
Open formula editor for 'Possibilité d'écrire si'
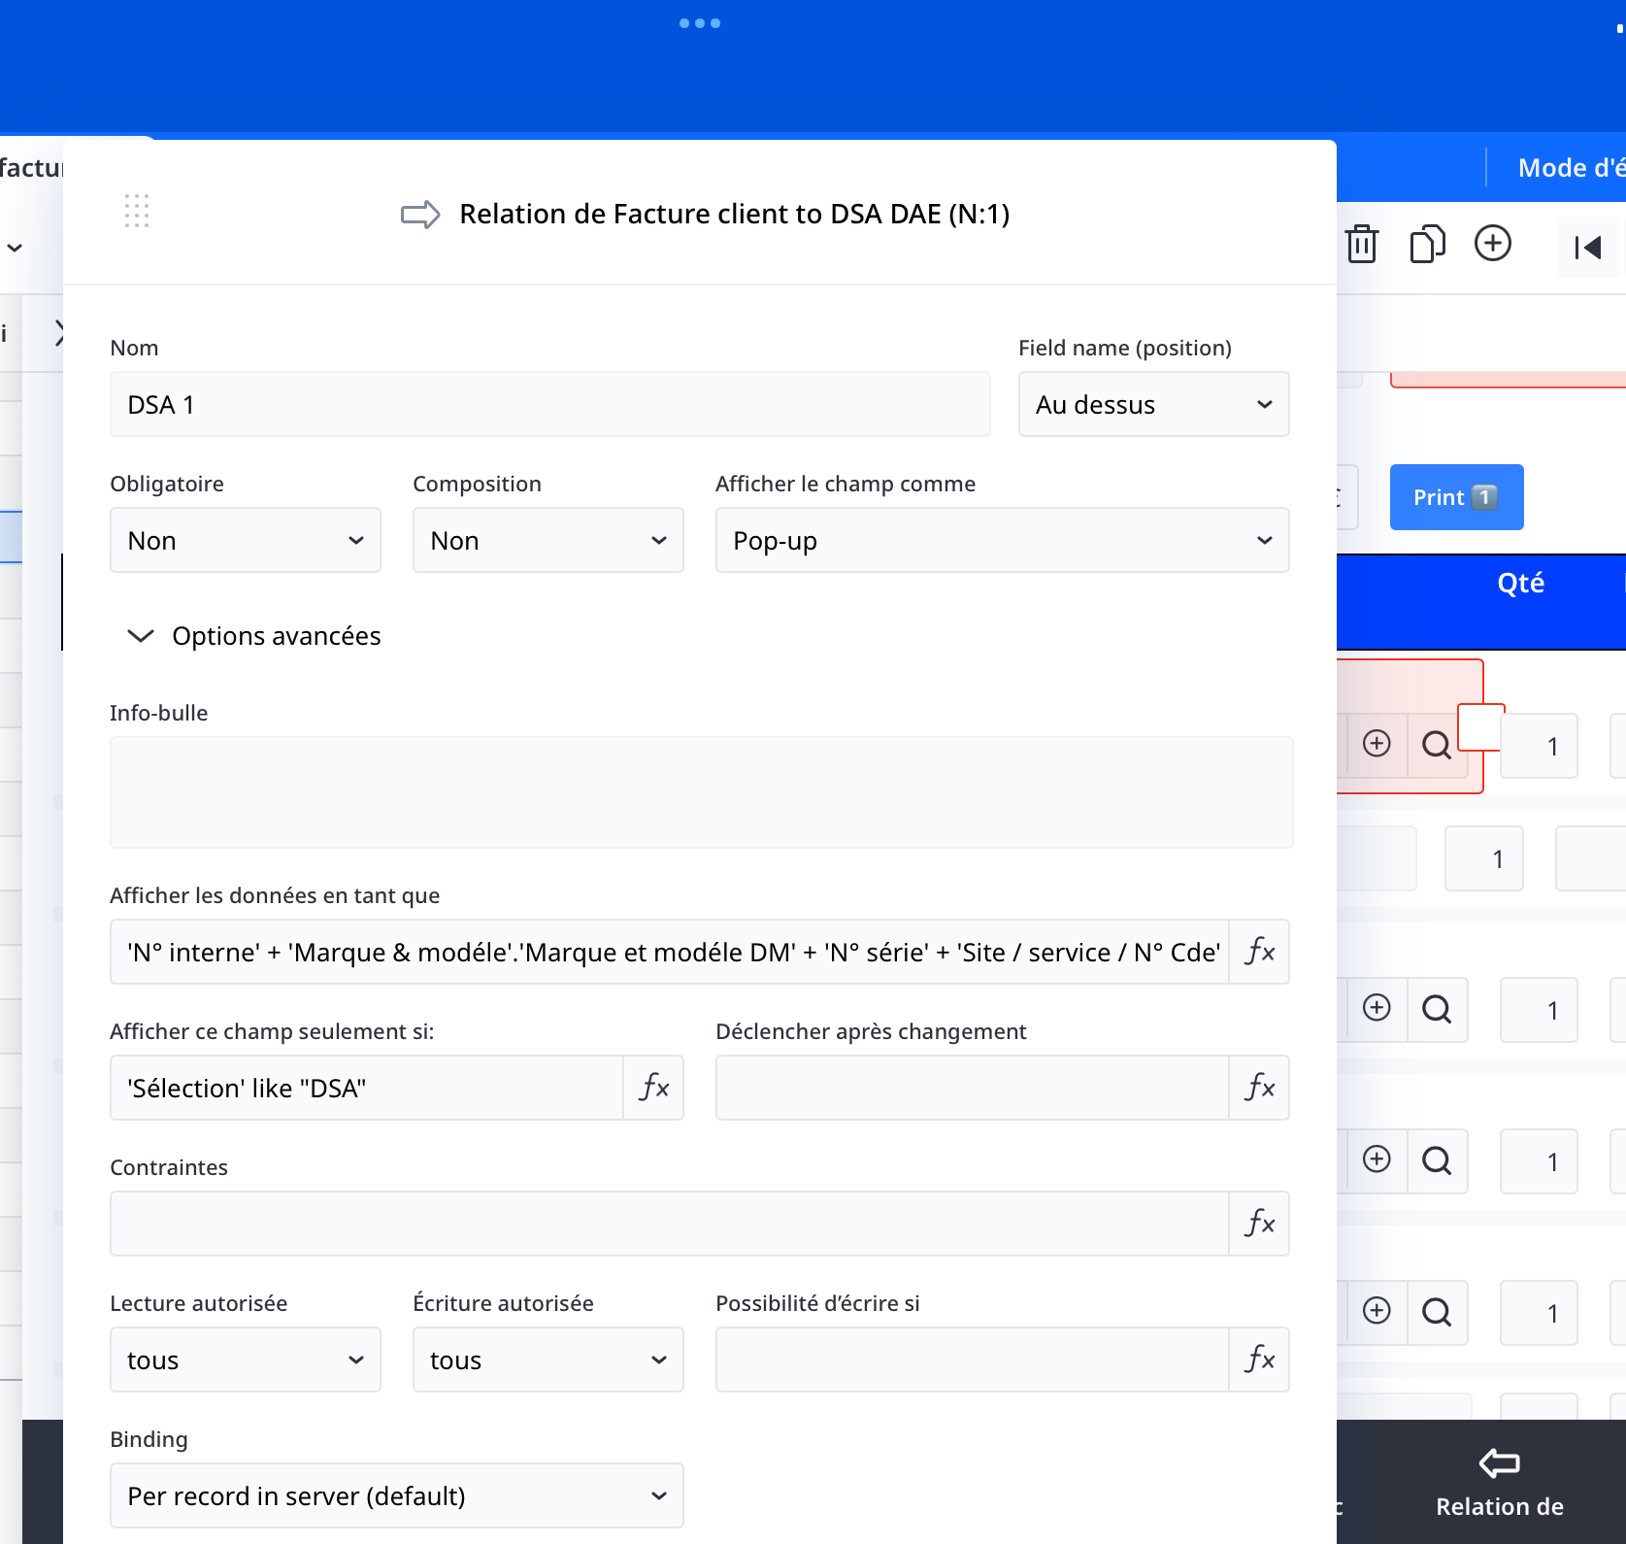pos(1259,1359)
